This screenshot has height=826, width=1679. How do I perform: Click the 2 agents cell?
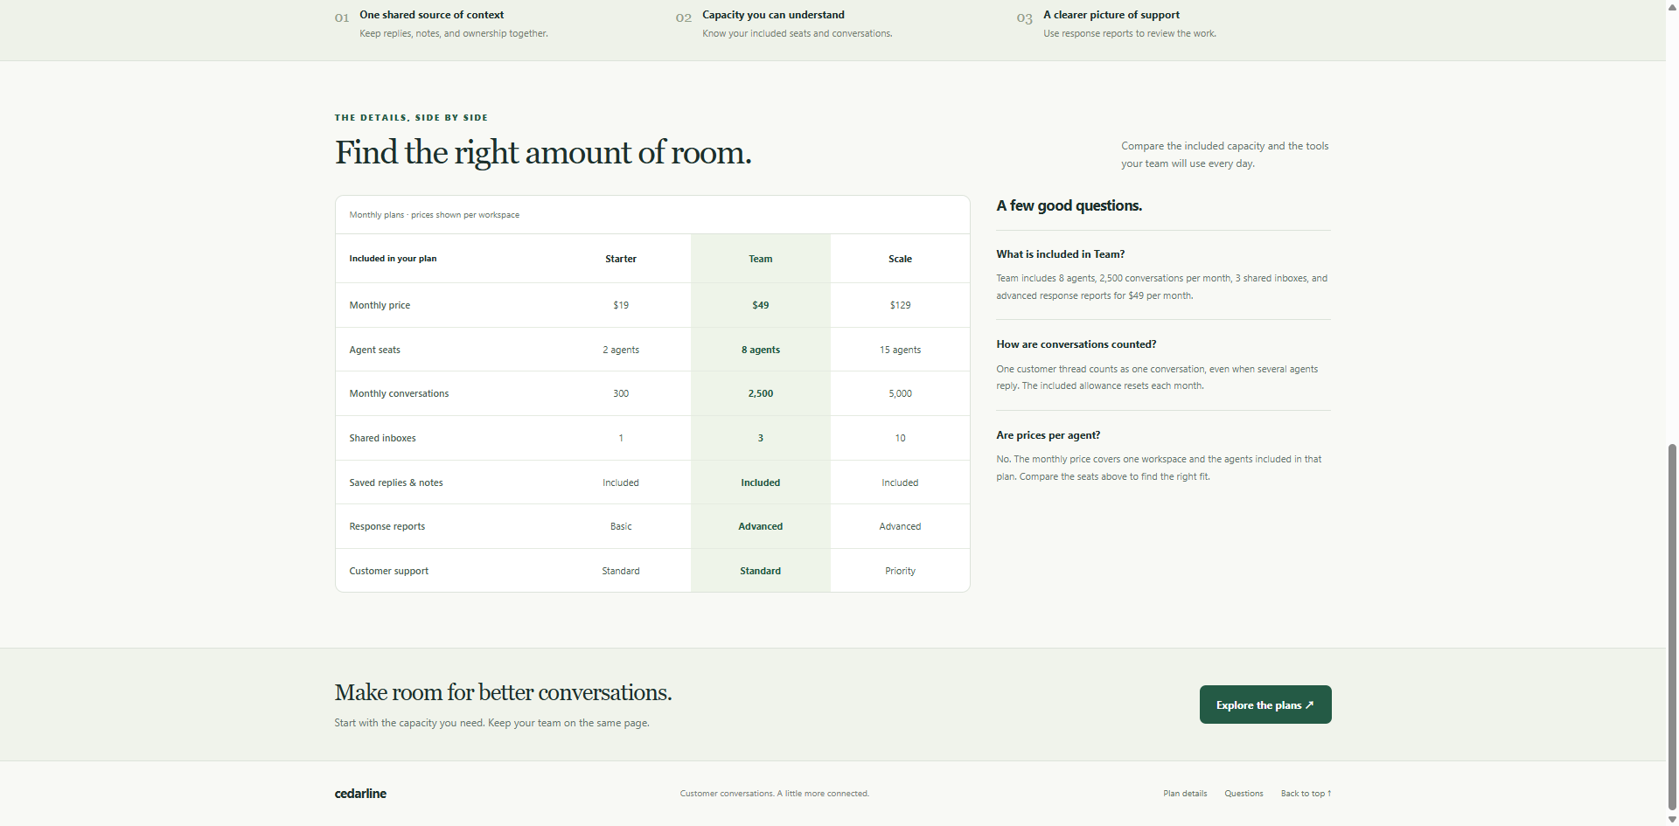tap(621, 350)
